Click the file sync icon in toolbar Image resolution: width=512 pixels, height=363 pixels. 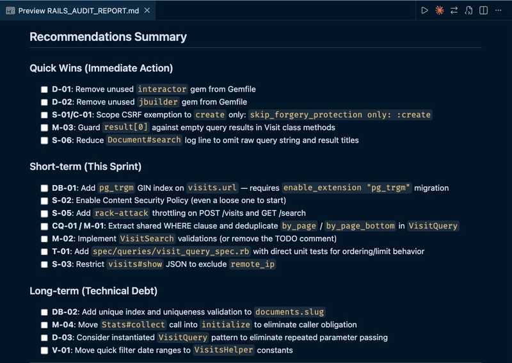(468, 10)
